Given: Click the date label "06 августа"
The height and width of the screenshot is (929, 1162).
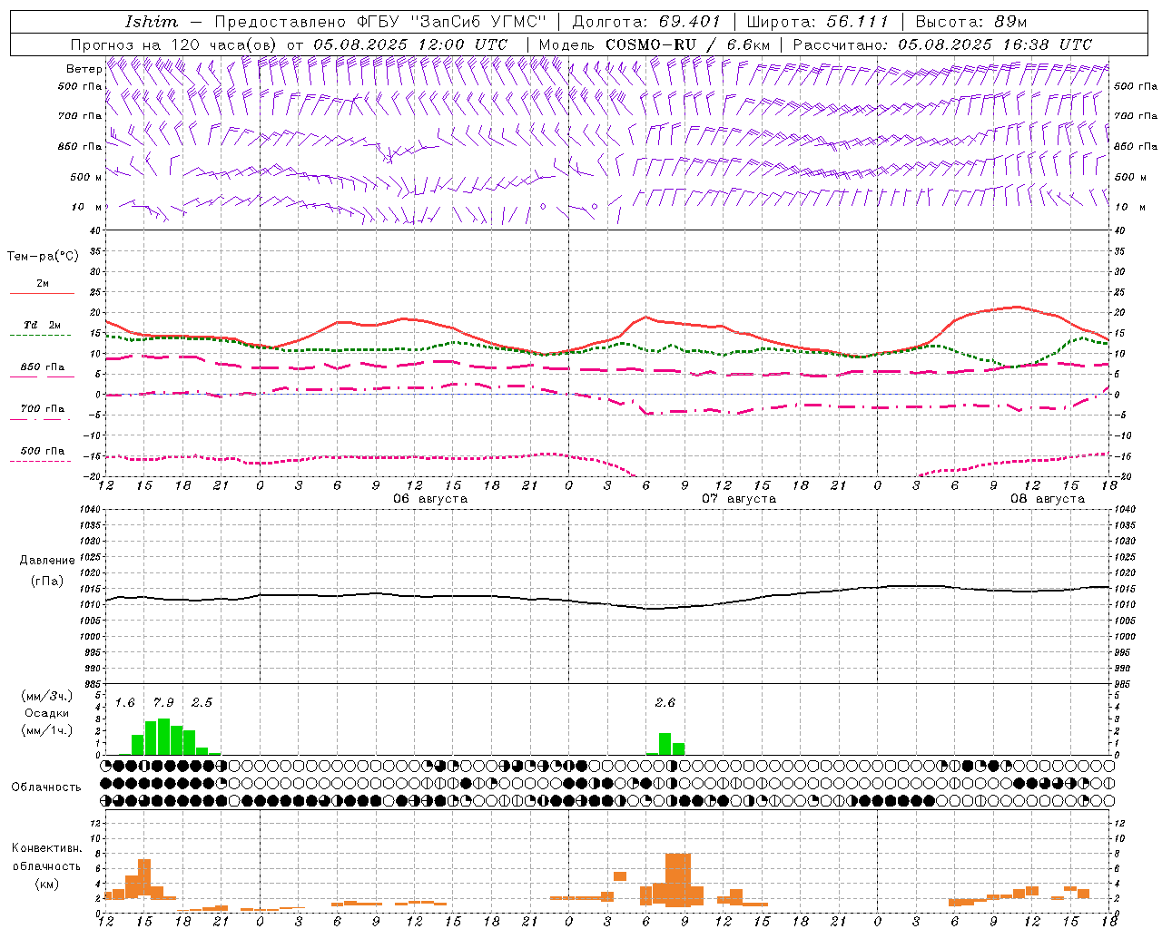Looking at the screenshot, I should [430, 499].
